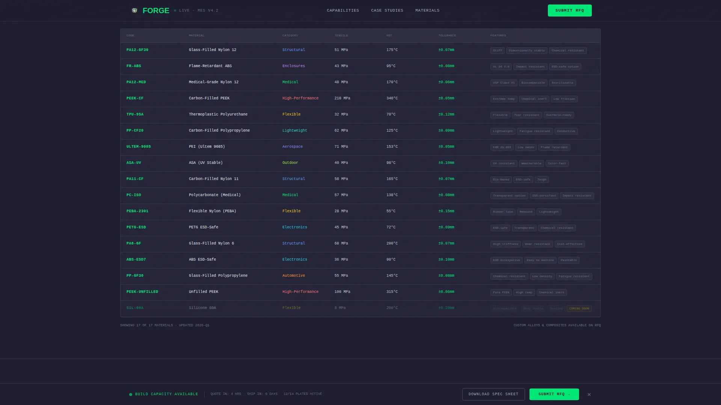Screen dimensions: 721x405
Task: Click the High-Performance category on the PEEK-UNFILLED row
Action: [300, 292]
